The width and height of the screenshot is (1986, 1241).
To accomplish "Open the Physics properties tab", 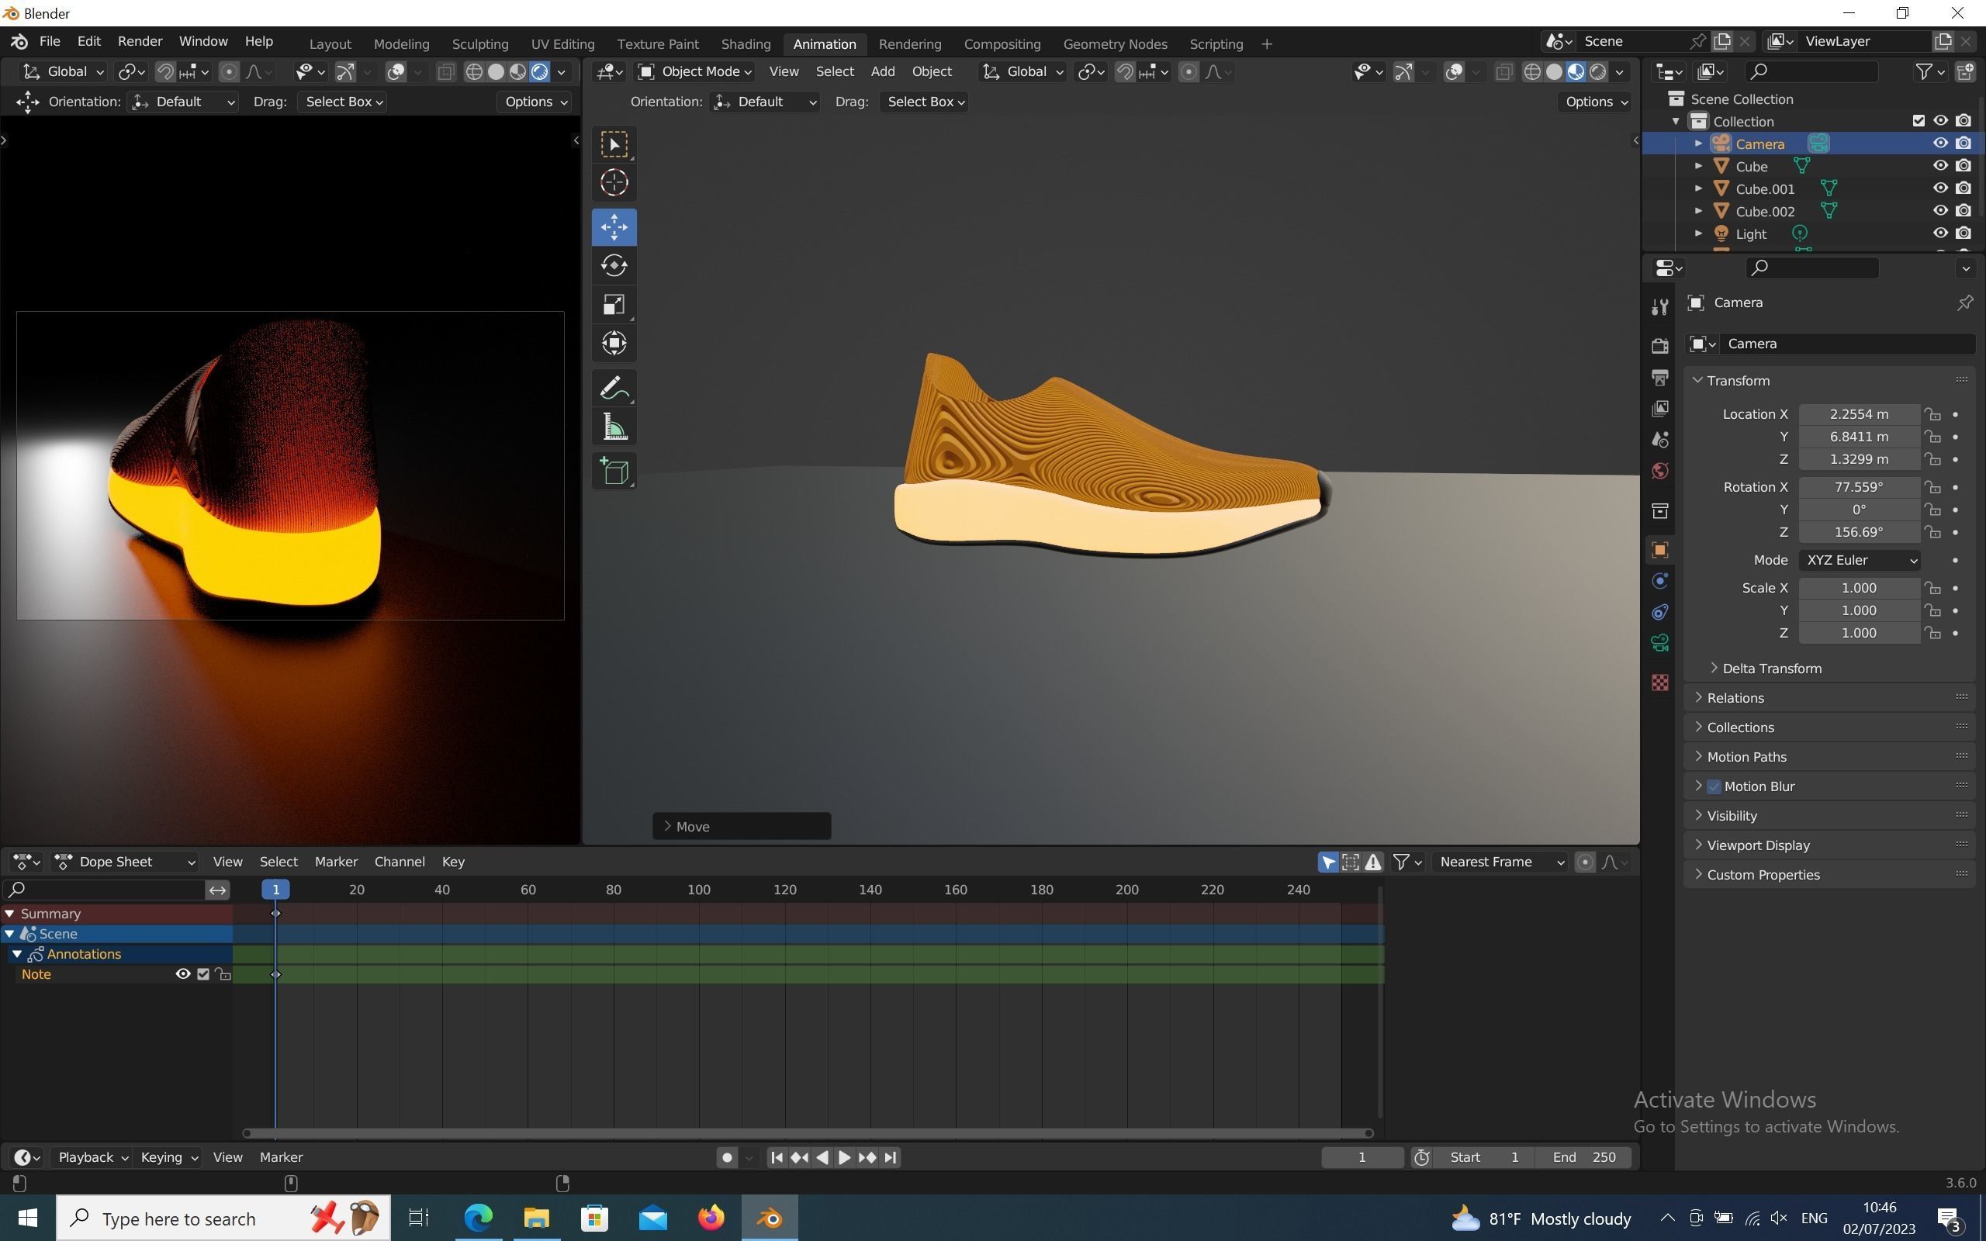I will coord(1659,581).
